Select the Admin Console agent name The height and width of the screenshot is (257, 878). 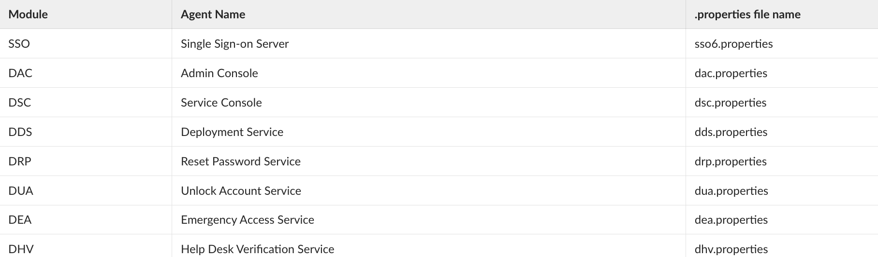pos(219,73)
